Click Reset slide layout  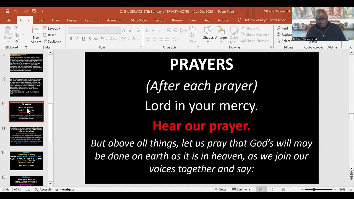pyautogui.click(x=49, y=35)
